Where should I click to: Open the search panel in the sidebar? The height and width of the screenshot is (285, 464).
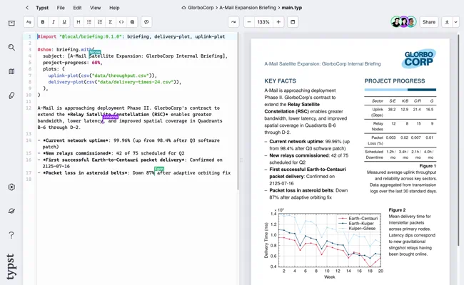[x=11, y=48]
